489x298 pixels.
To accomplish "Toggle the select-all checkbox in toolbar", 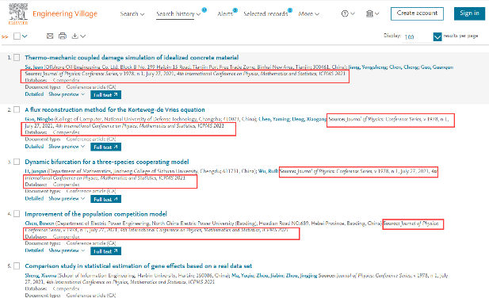I will tap(17, 36).
